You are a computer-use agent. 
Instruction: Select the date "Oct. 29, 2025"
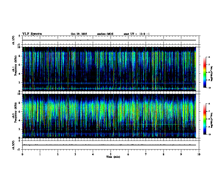click(x=79, y=34)
